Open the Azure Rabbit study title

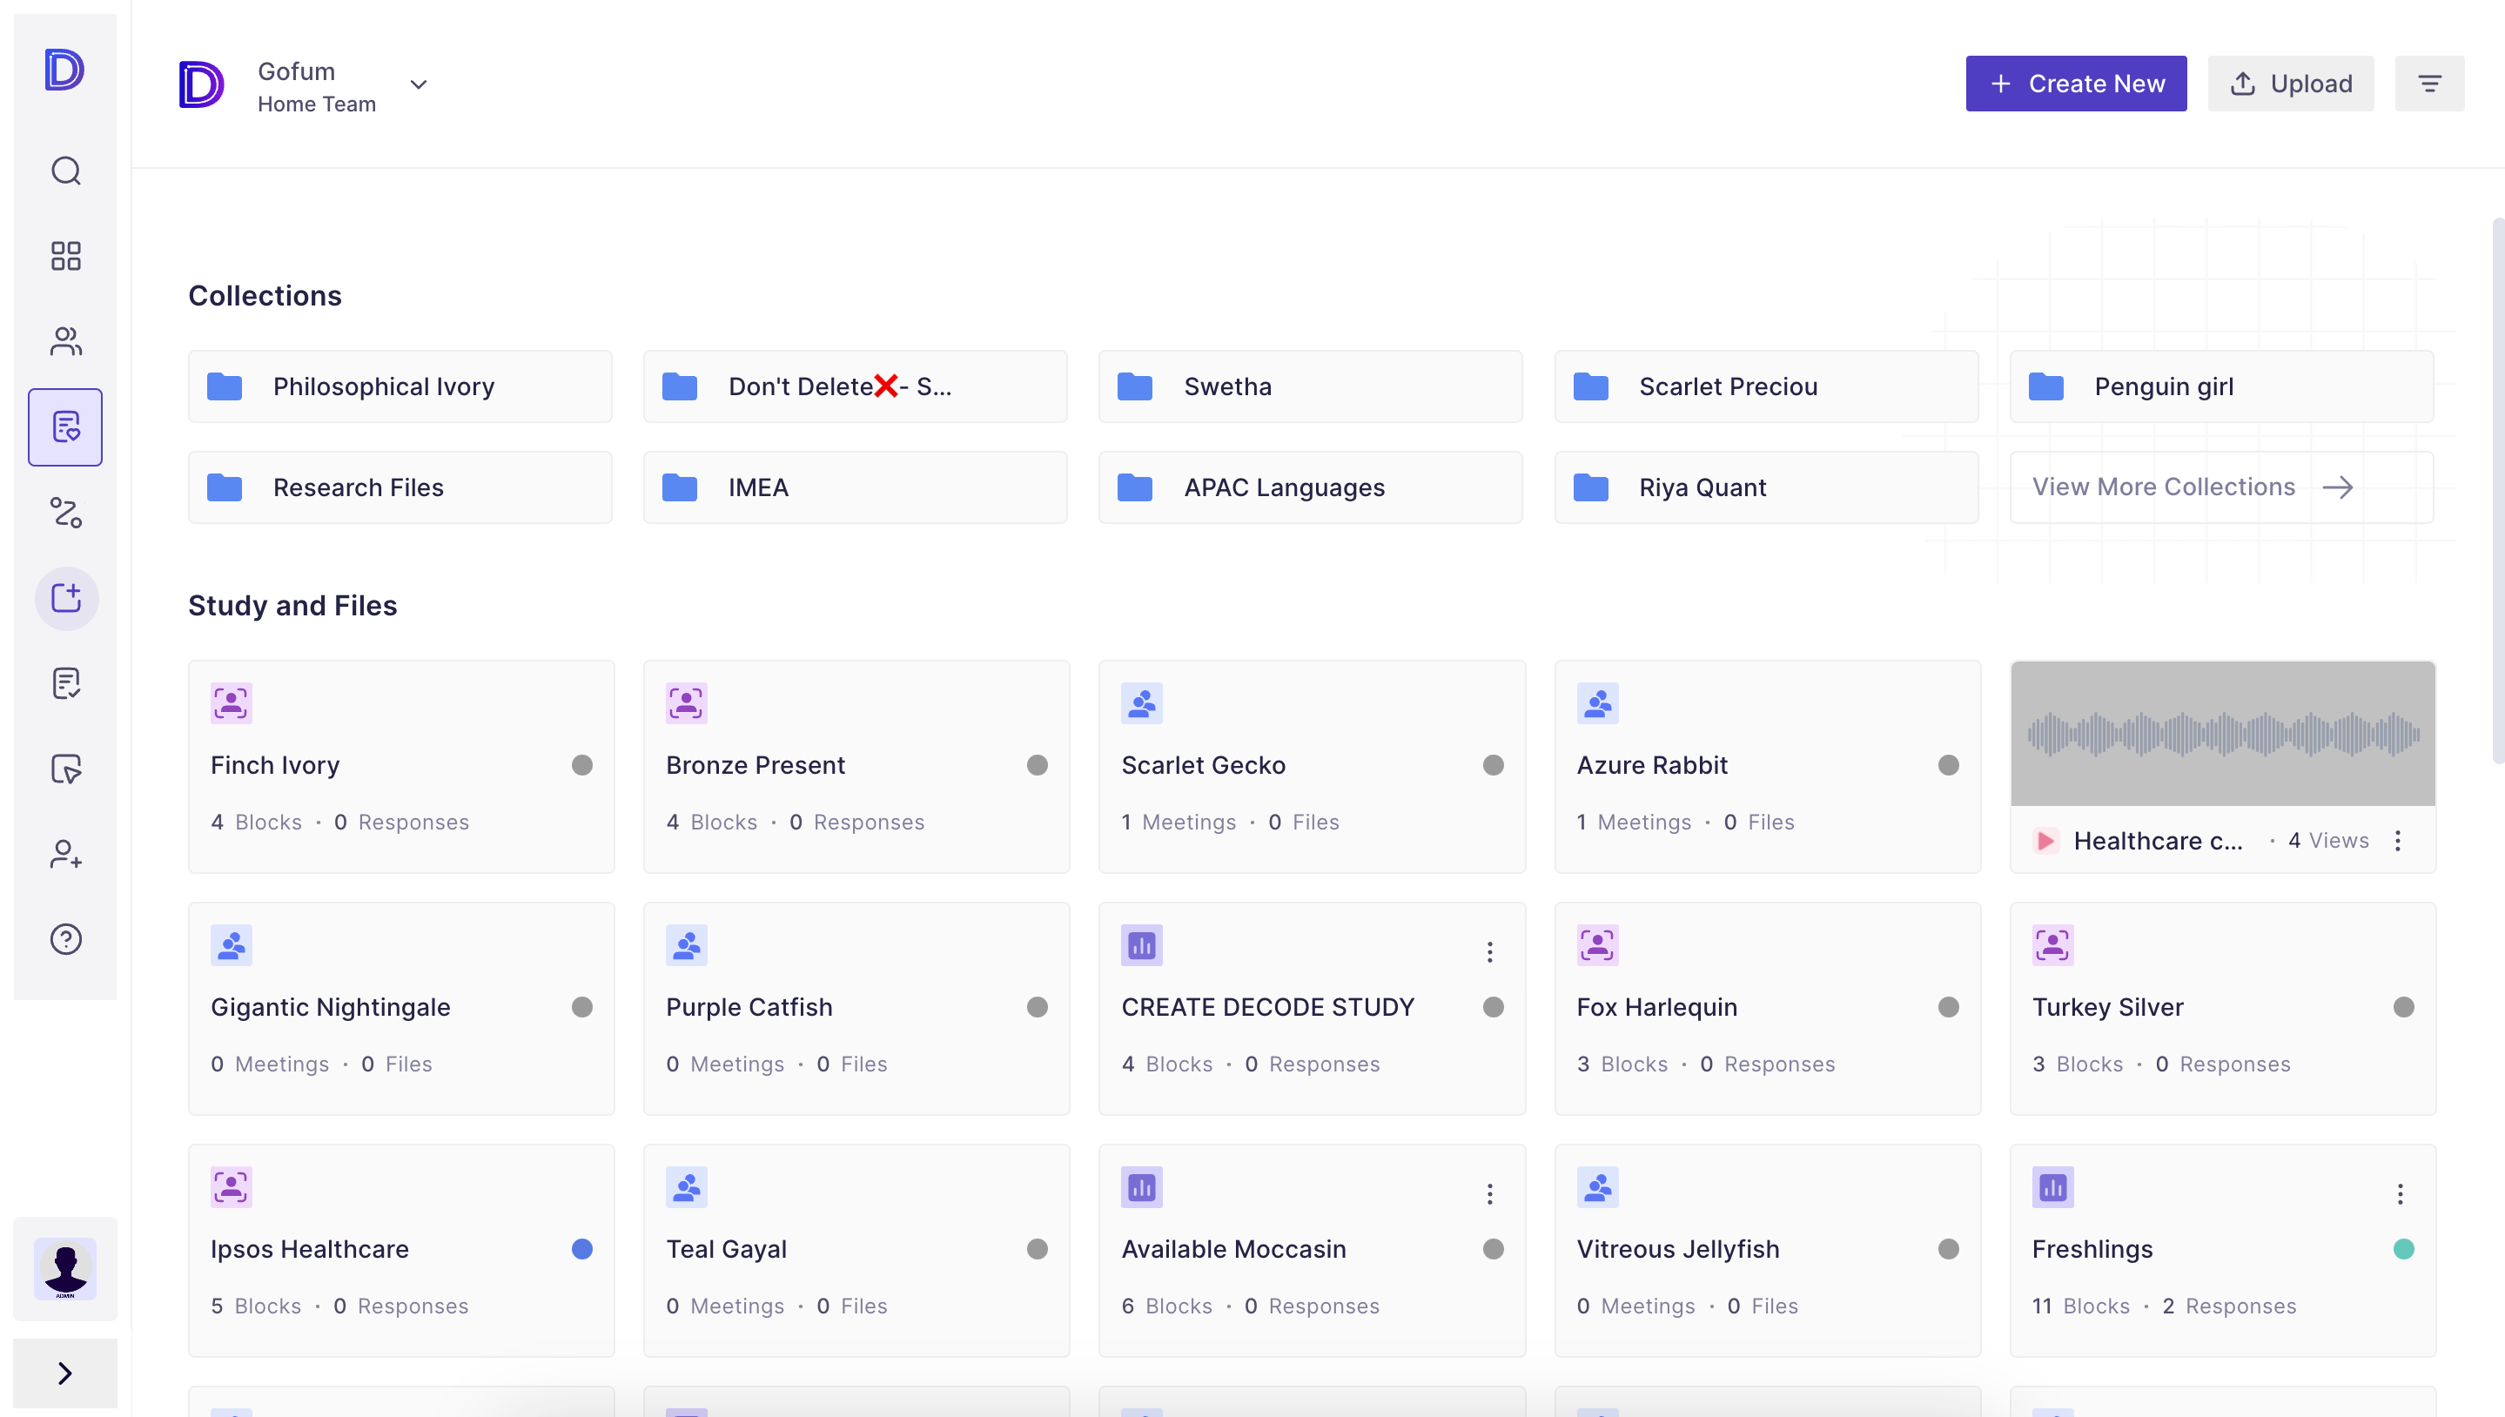[x=1653, y=766]
